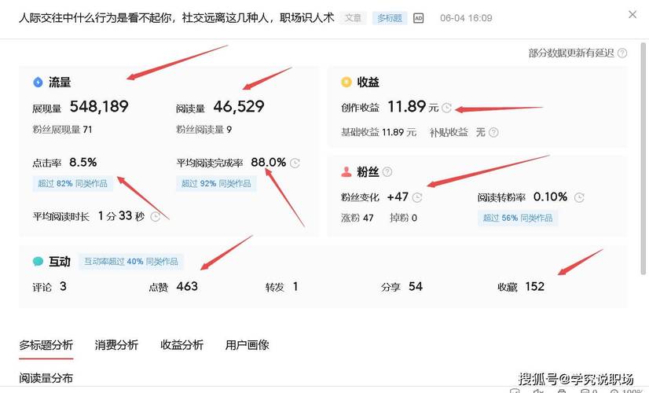
Task: Switch to 多标题分析 tab
Action: pyautogui.click(x=46, y=345)
